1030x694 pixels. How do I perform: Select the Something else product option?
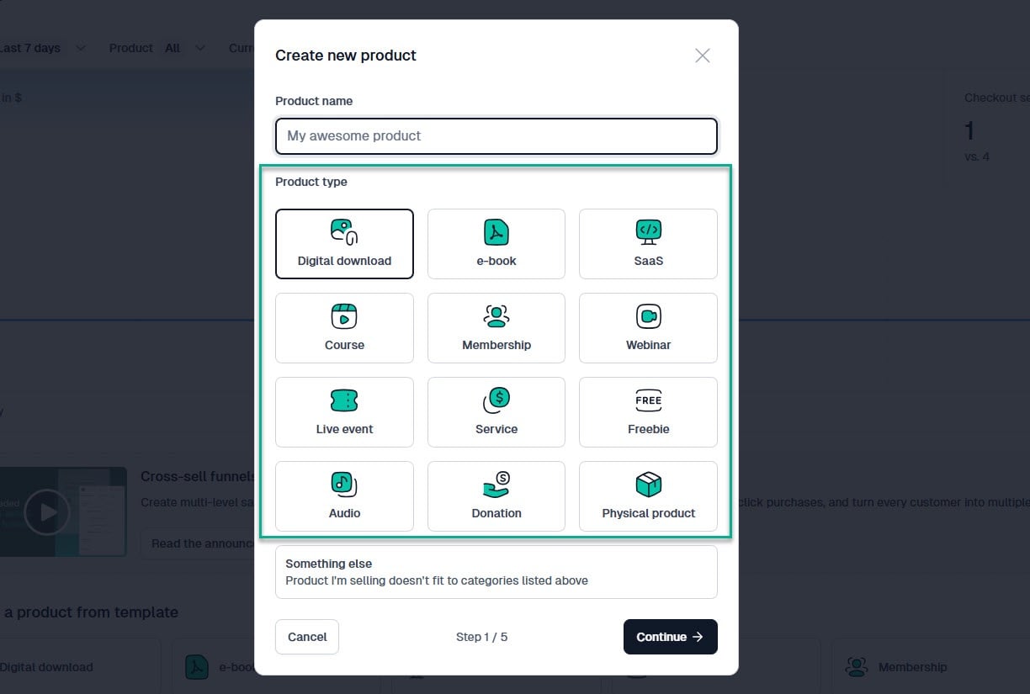(496, 572)
